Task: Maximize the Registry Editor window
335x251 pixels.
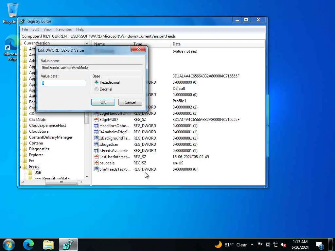Action: click(x=246, y=20)
